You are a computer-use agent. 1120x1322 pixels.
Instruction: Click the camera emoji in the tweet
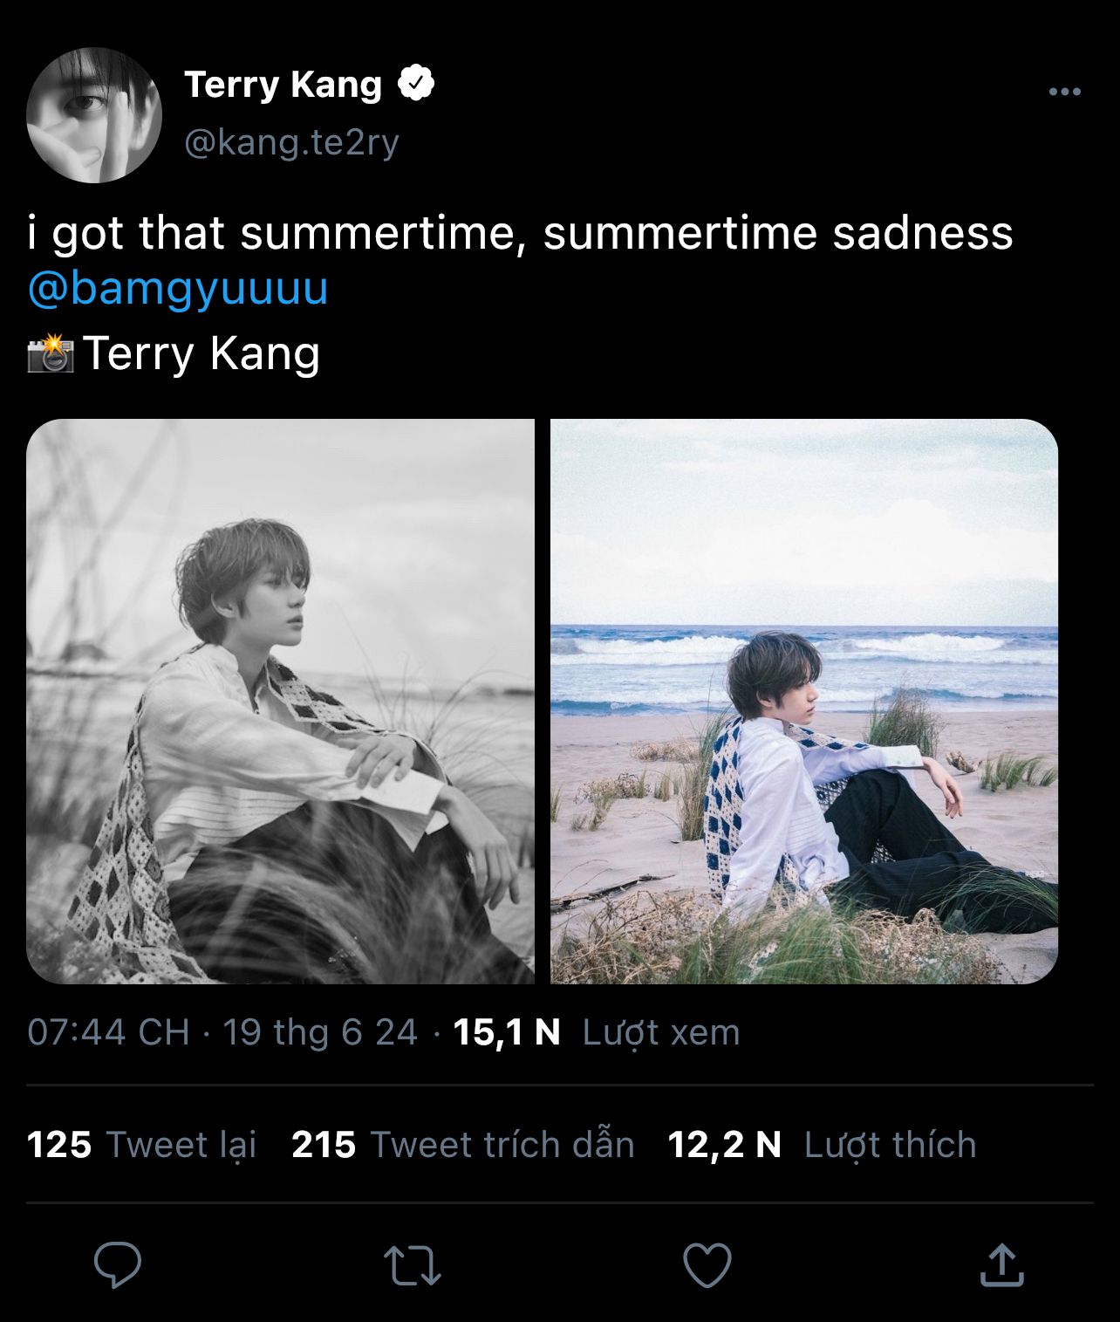click(x=50, y=353)
